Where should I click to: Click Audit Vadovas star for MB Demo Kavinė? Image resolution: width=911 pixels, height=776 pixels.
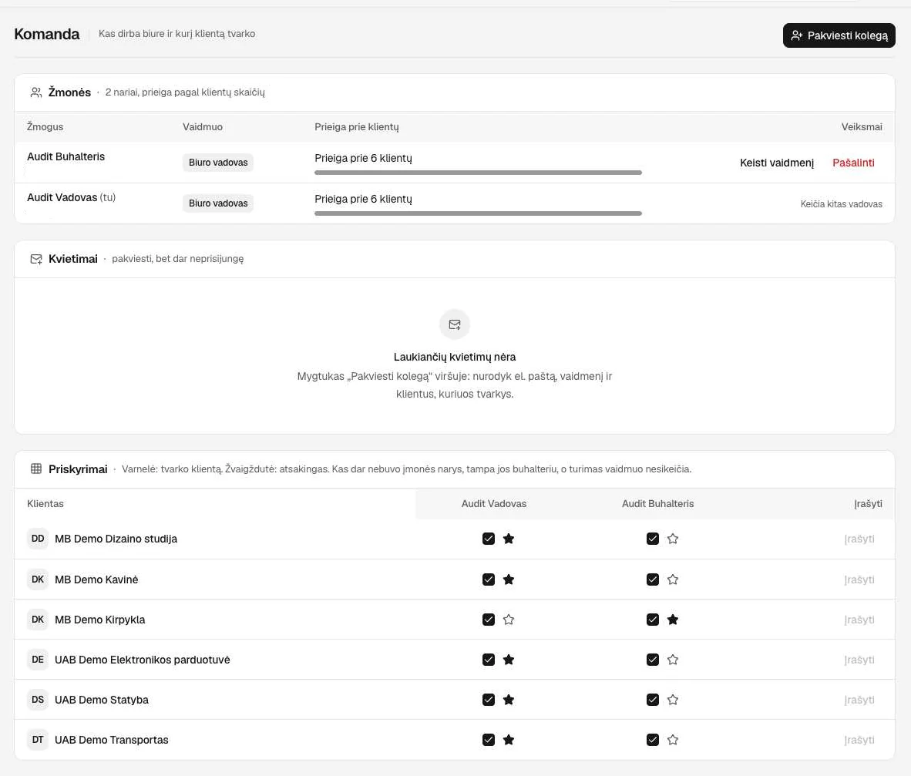(509, 579)
